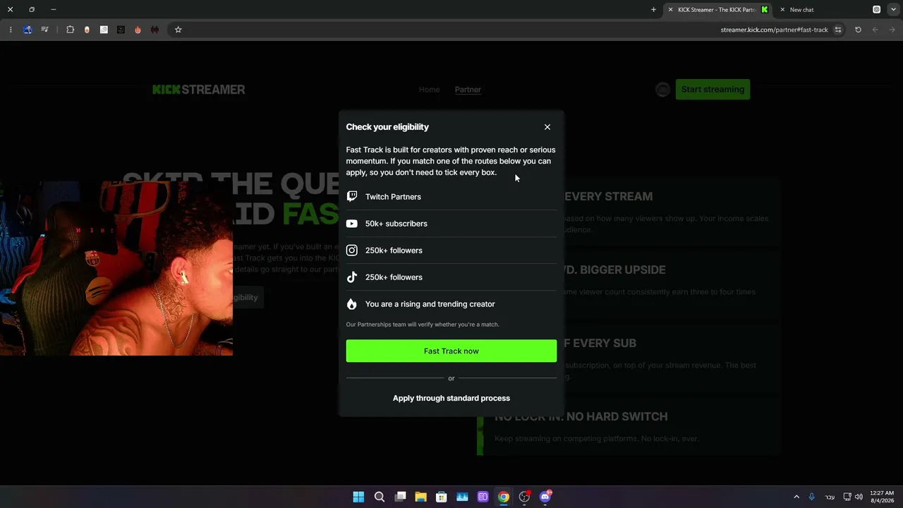Click the red flame extension icon
The image size is (903, 508).
tap(138, 30)
